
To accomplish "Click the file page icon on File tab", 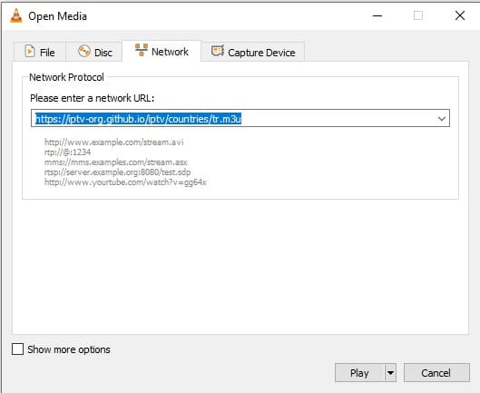I will coord(30,51).
